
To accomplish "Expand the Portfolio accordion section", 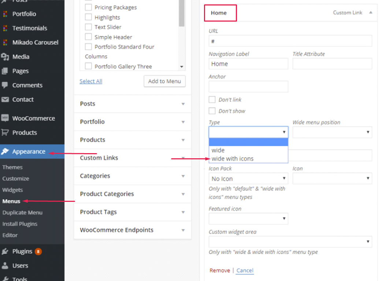I will tap(132, 122).
